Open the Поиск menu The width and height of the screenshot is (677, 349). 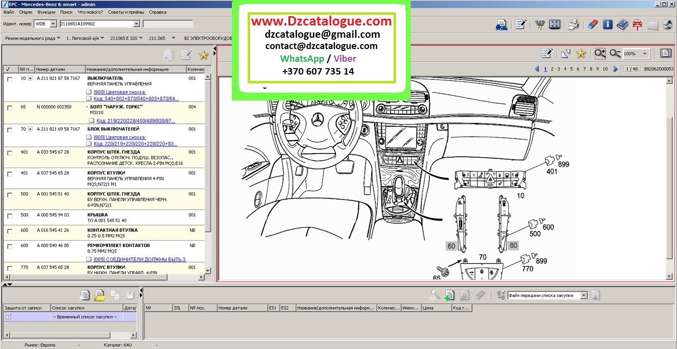coord(66,12)
